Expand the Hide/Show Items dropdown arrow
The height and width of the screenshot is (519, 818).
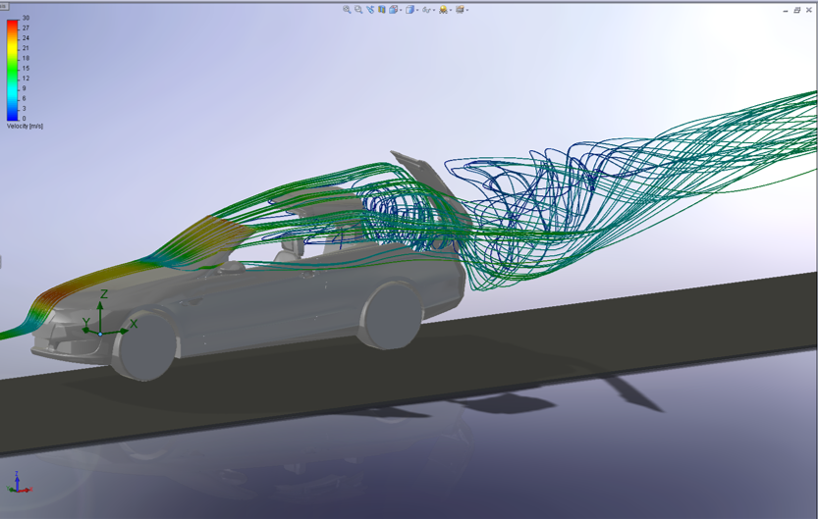[434, 10]
